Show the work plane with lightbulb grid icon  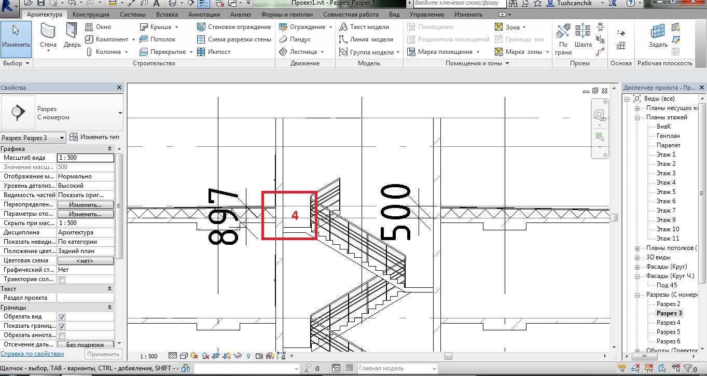click(x=676, y=27)
